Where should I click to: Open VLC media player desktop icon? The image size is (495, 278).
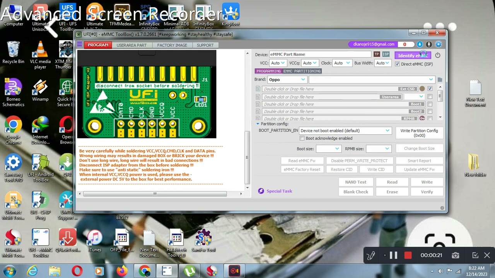[x=40, y=55]
